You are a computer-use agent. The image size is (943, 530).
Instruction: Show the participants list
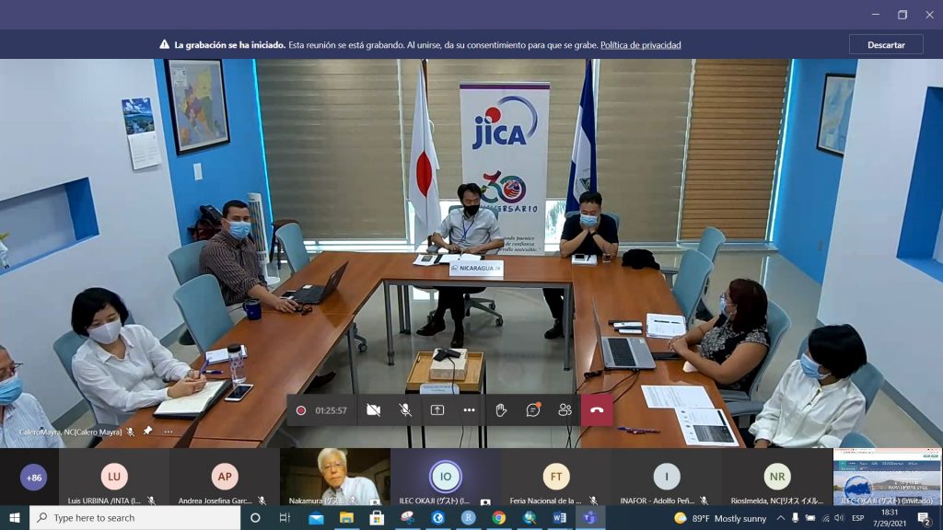tap(565, 410)
